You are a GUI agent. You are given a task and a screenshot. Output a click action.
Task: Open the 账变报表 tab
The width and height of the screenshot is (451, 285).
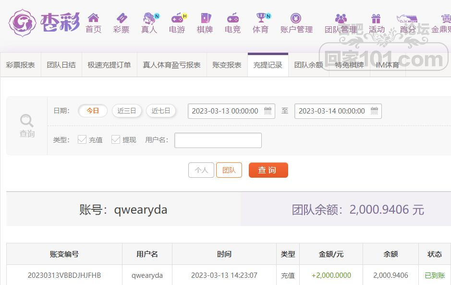227,65
